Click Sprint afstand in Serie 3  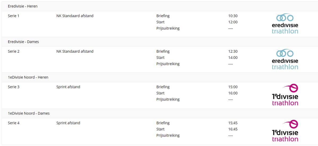(x=68, y=87)
